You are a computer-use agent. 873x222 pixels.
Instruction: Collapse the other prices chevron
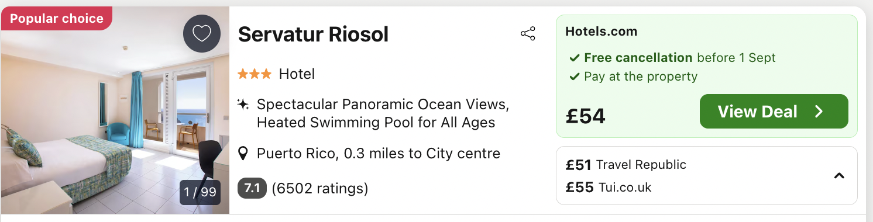tap(839, 175)
